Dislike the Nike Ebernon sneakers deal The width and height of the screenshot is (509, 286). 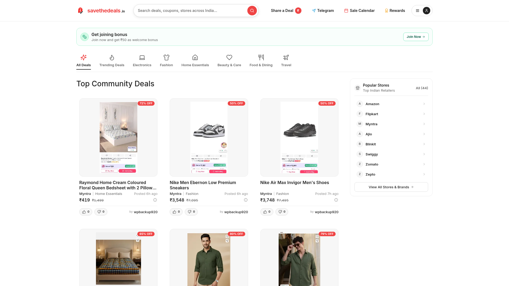point(191,212)
